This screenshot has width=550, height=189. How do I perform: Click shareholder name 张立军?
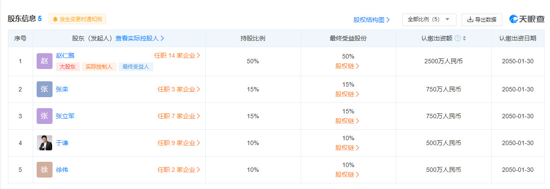pyautogui.click(x=65, y=116)
